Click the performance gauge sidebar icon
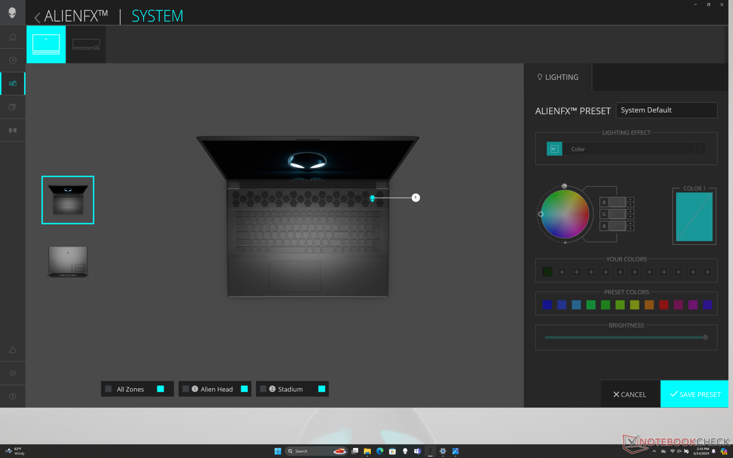 tap(13, 60)
